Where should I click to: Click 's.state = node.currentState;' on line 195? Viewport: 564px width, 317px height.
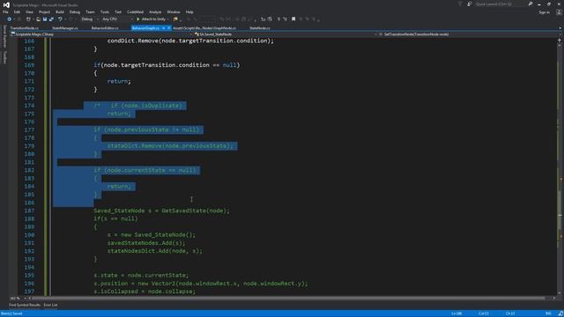tap(141, 276)
